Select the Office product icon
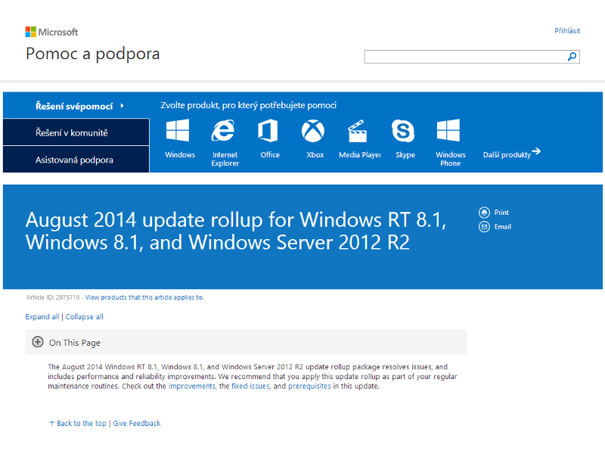Image resolution: width=605 pixels, height=454 pixels. tap(268, 130)
